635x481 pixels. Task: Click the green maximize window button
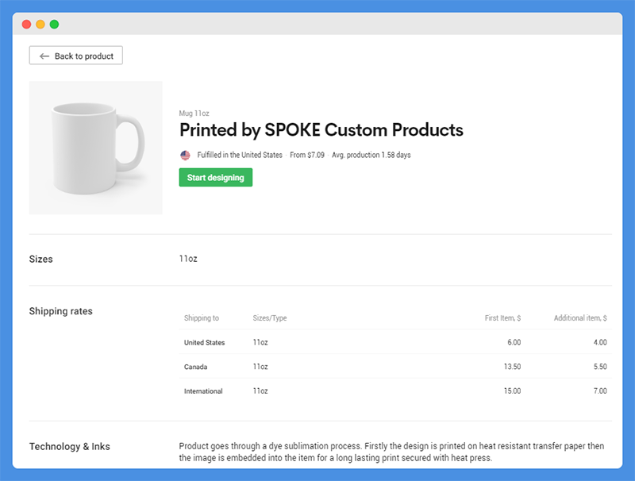coord(54,25)
